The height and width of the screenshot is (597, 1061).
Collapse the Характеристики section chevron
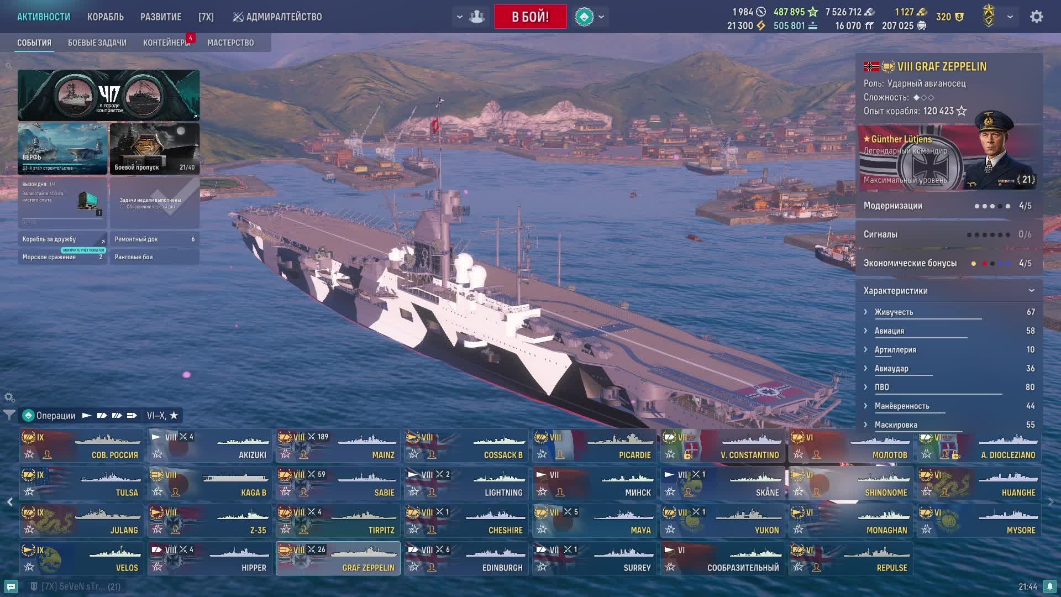pos(1031,291)
